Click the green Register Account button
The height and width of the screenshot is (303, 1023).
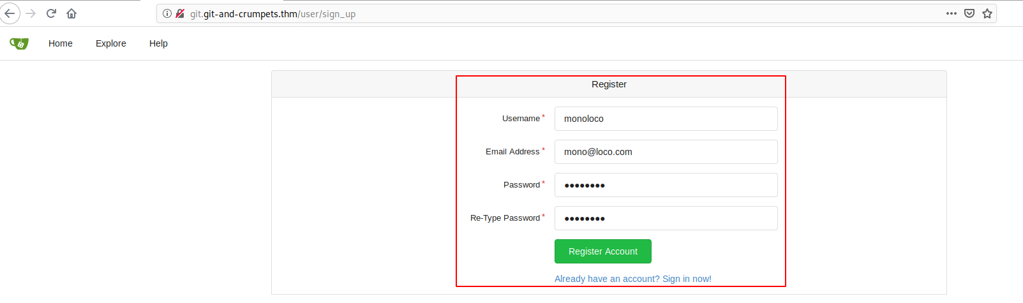(x=603, y=251)
